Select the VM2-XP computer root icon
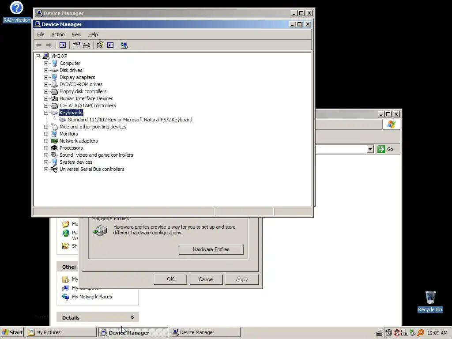The image size is (452, 339). pos(46,56)
